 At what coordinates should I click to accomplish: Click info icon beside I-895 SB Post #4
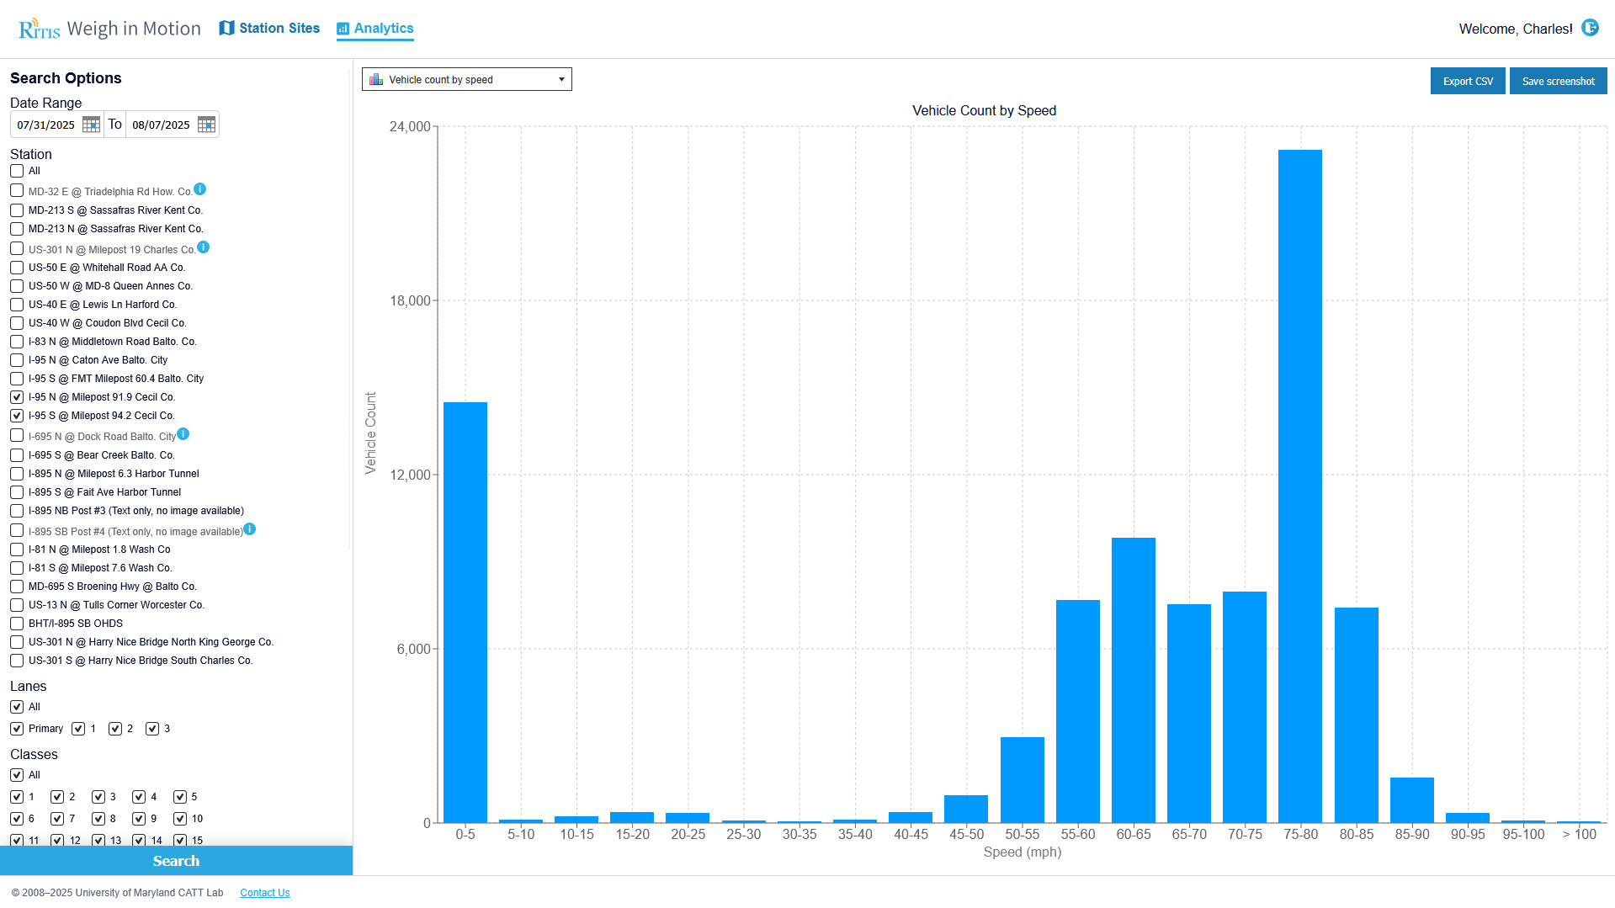(x=250, y=529)
